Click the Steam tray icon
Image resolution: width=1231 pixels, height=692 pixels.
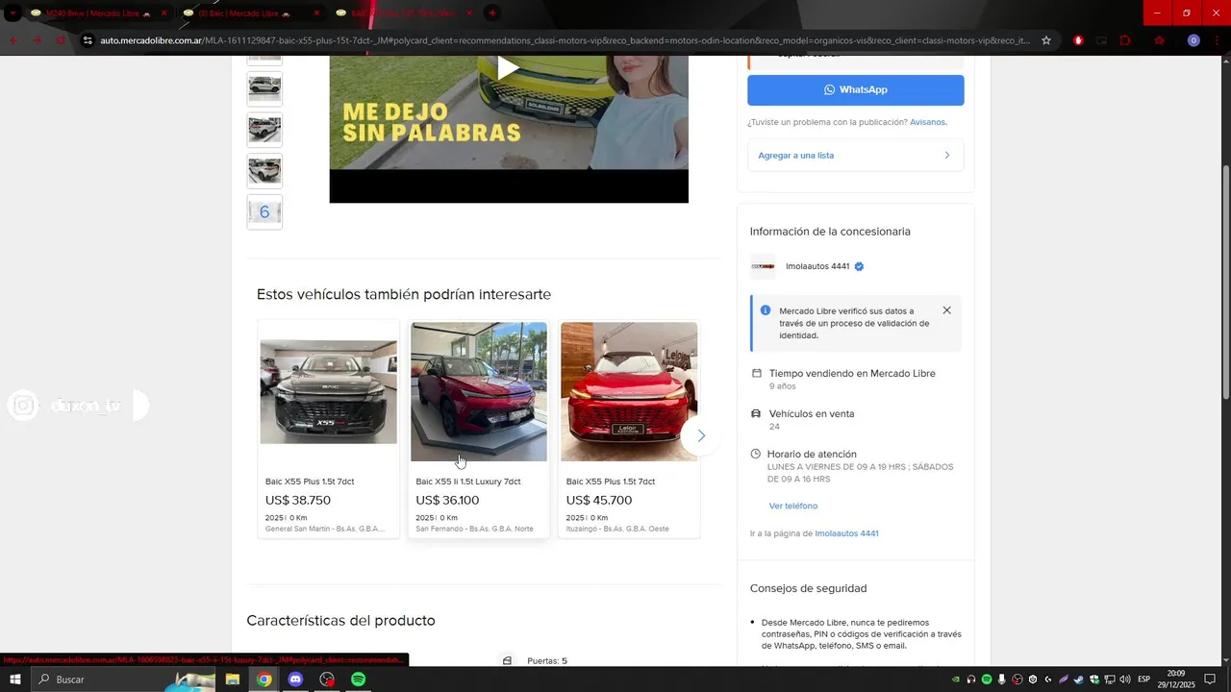(x=1079, y=680)
